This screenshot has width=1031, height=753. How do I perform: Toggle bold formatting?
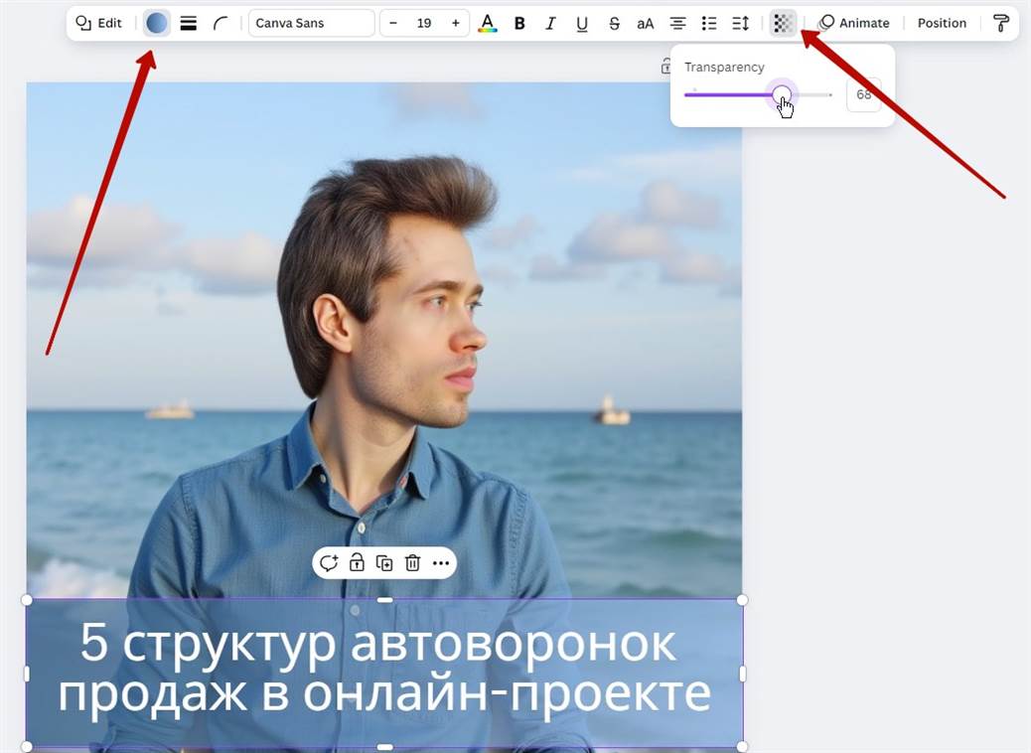pos(518,23)
